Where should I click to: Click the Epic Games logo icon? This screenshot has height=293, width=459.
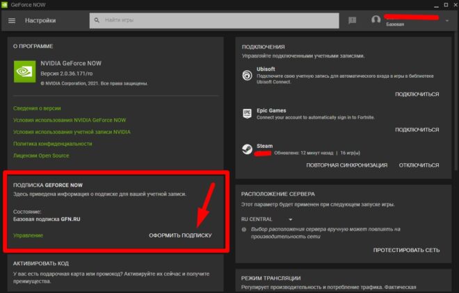248,114
